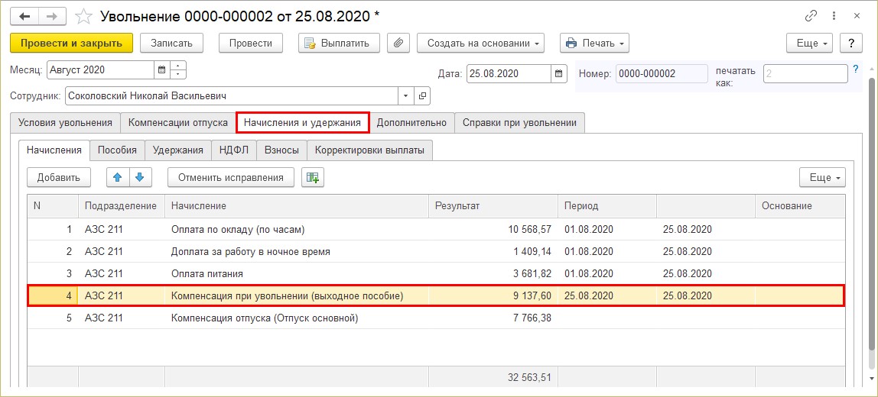This screenshot has width=878, height=397.
Task: Move selected row up with blue arrow
Action: 118,178
